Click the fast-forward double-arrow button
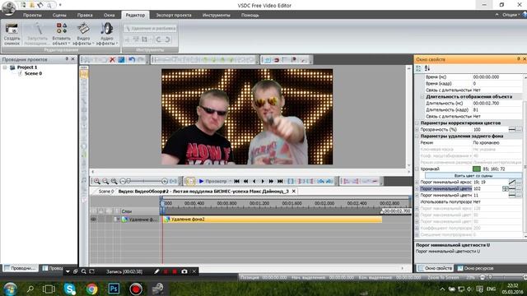The width and height of the screenshot is (527, 296). (271, 181)
